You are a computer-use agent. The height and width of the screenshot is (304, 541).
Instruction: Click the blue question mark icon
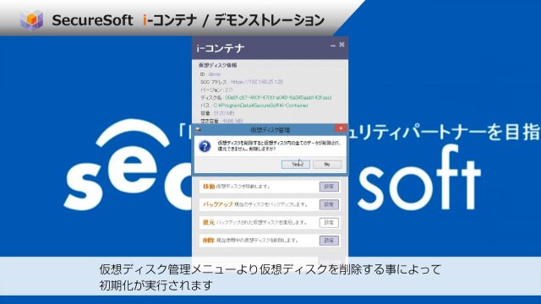click(x=205, y=146)
